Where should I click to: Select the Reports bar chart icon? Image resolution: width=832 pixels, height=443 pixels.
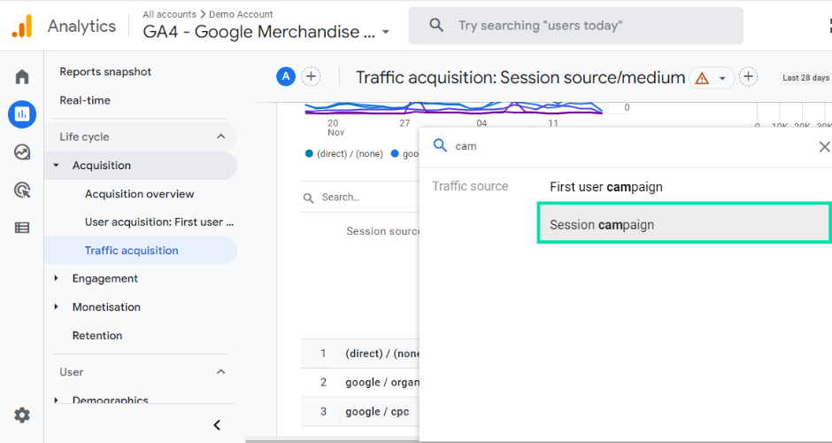(x=22, y=114)
